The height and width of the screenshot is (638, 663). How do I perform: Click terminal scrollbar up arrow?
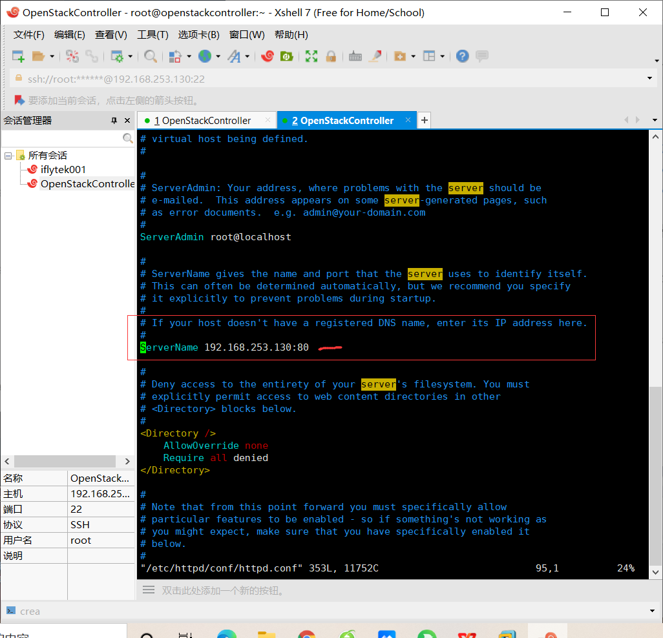tap(655, 137)
